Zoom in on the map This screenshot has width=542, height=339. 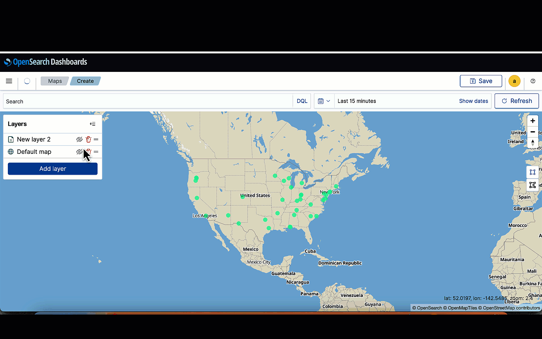pos(533,121)
